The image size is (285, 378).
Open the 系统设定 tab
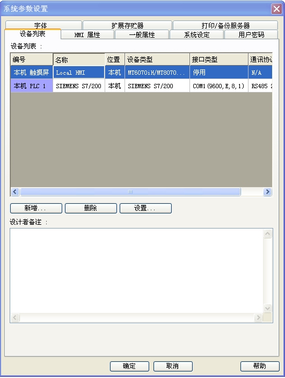tap(196, 35)
